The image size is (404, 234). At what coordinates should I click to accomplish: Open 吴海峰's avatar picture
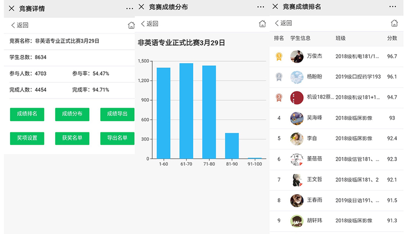[297, 118]
